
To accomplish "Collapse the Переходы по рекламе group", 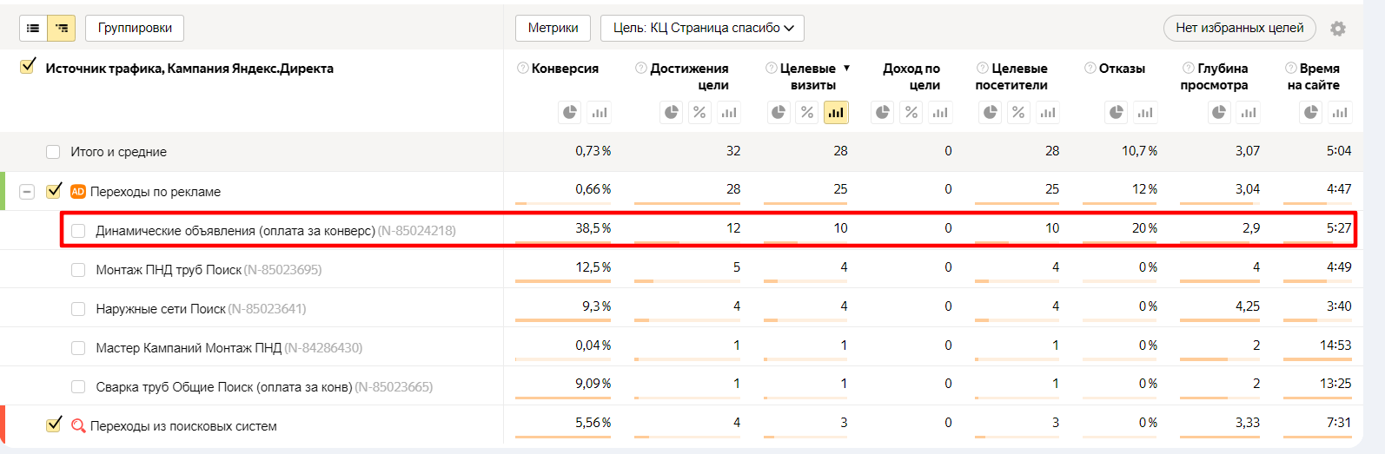I will point(27,192).
